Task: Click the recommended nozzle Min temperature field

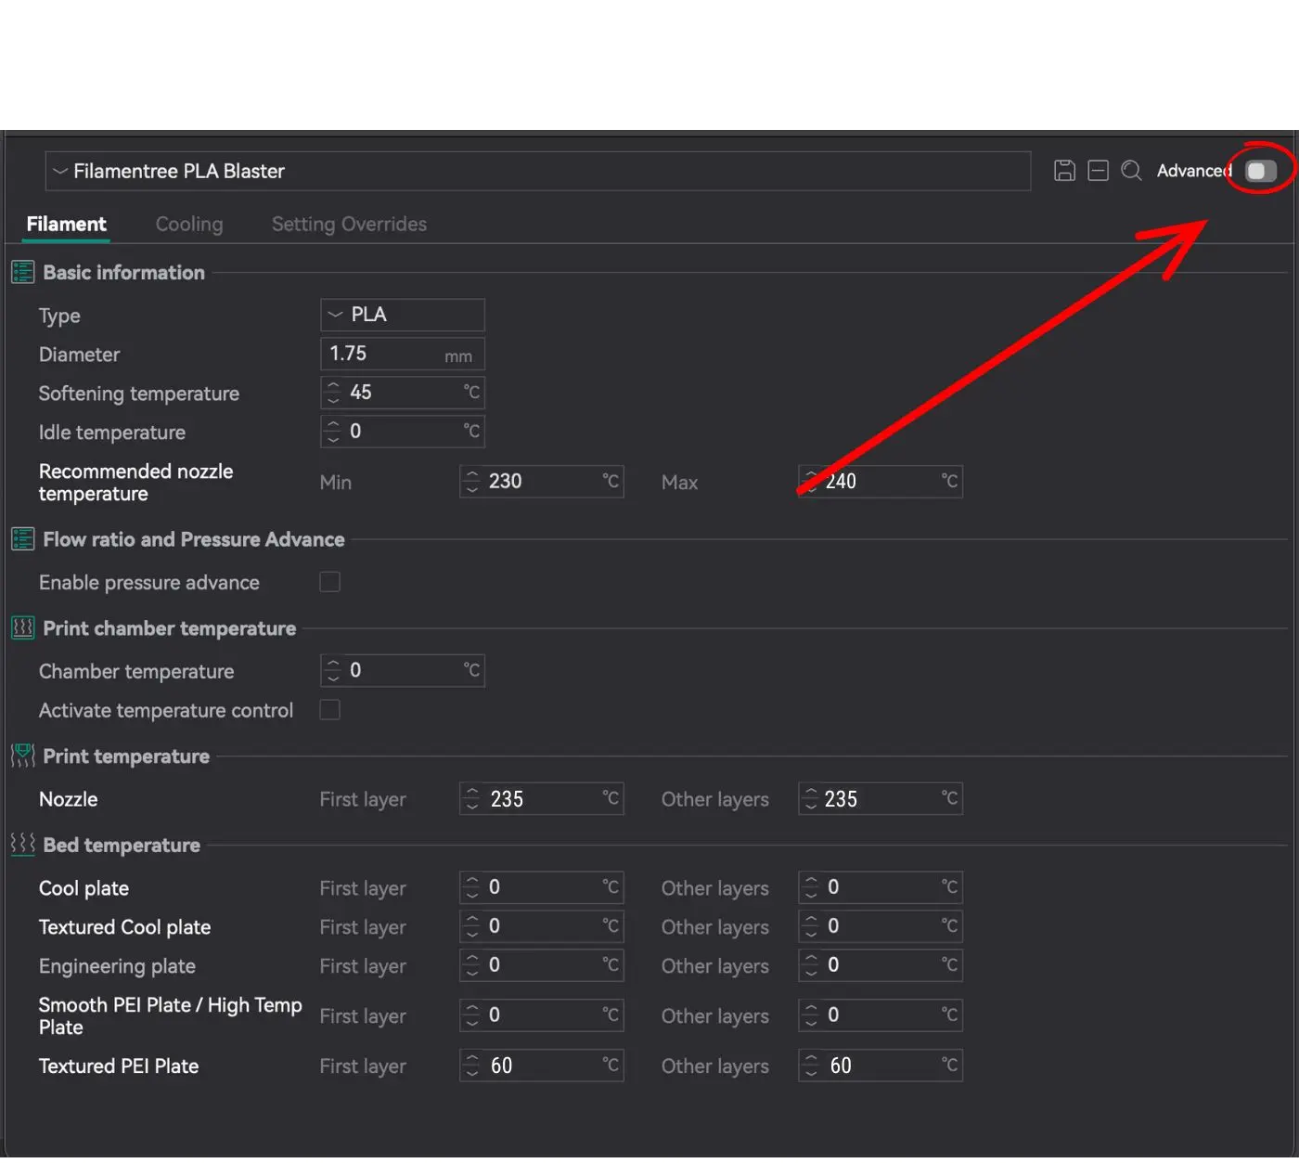Action: [543, 482]
